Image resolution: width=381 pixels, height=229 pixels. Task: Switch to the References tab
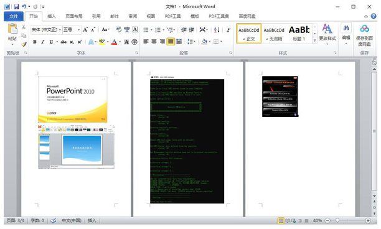(x=96, y=16)
